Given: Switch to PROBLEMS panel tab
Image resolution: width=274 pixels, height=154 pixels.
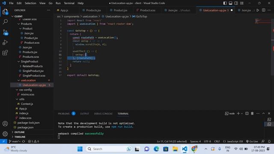Looking at the screenshot, I should tap(64, 114).
